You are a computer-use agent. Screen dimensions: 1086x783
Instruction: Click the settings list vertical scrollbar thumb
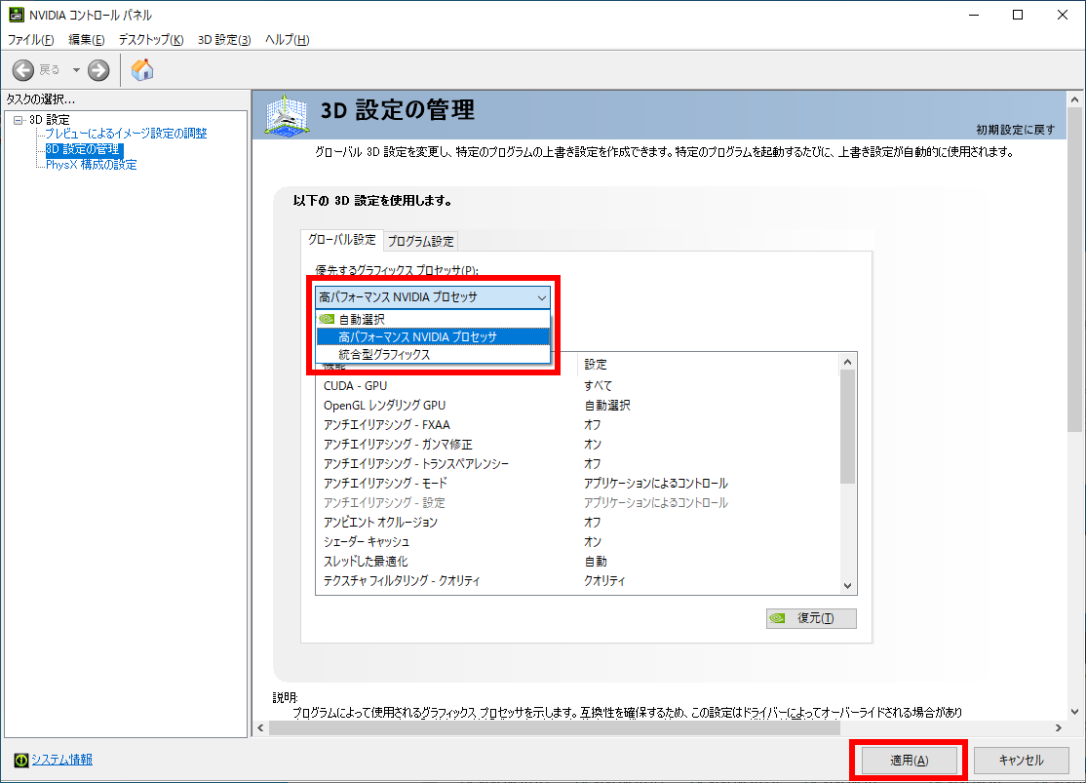(x=848, y=426)
